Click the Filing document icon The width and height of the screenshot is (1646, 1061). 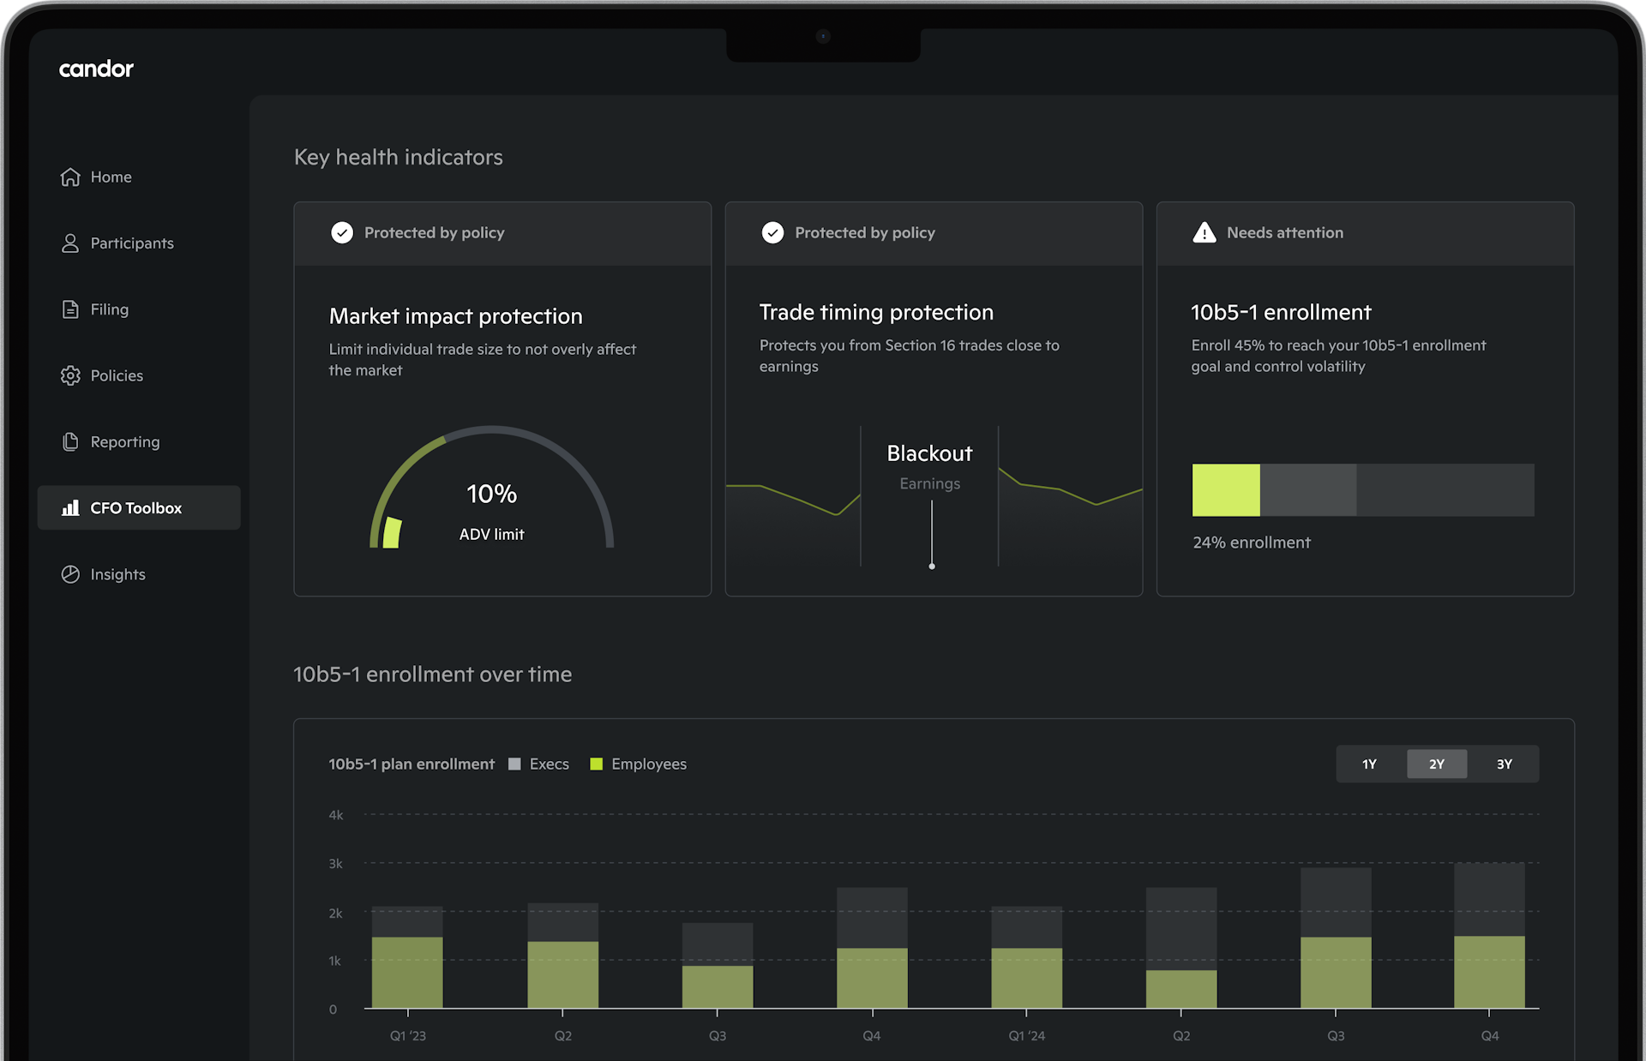[x=70, y=309]
